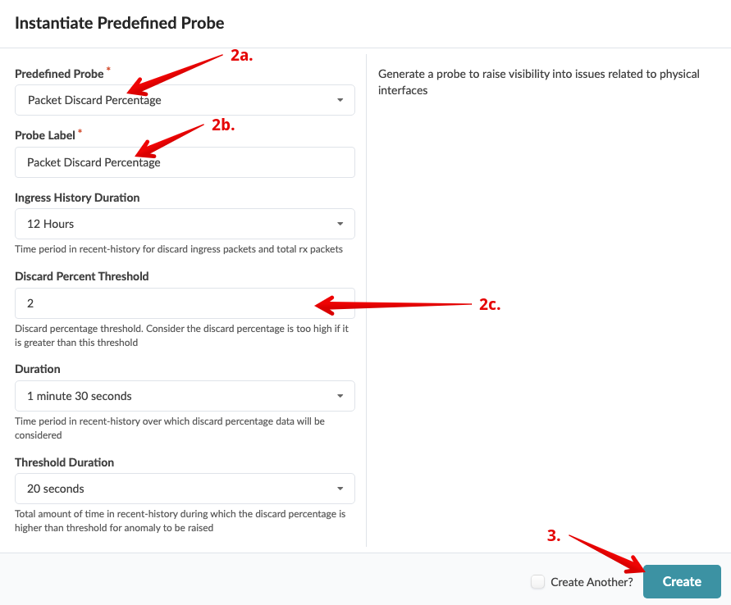The height and width of the screenshot is (605, 731).
Task: Click the Predefined Probe dropdown caret arrow
Action: 340,101
